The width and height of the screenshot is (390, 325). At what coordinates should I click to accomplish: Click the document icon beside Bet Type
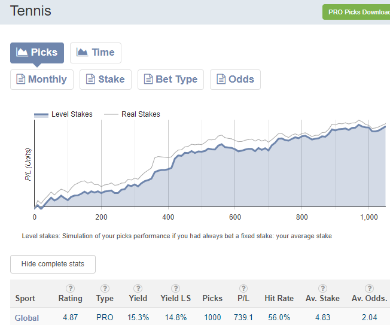pos(148,79)
